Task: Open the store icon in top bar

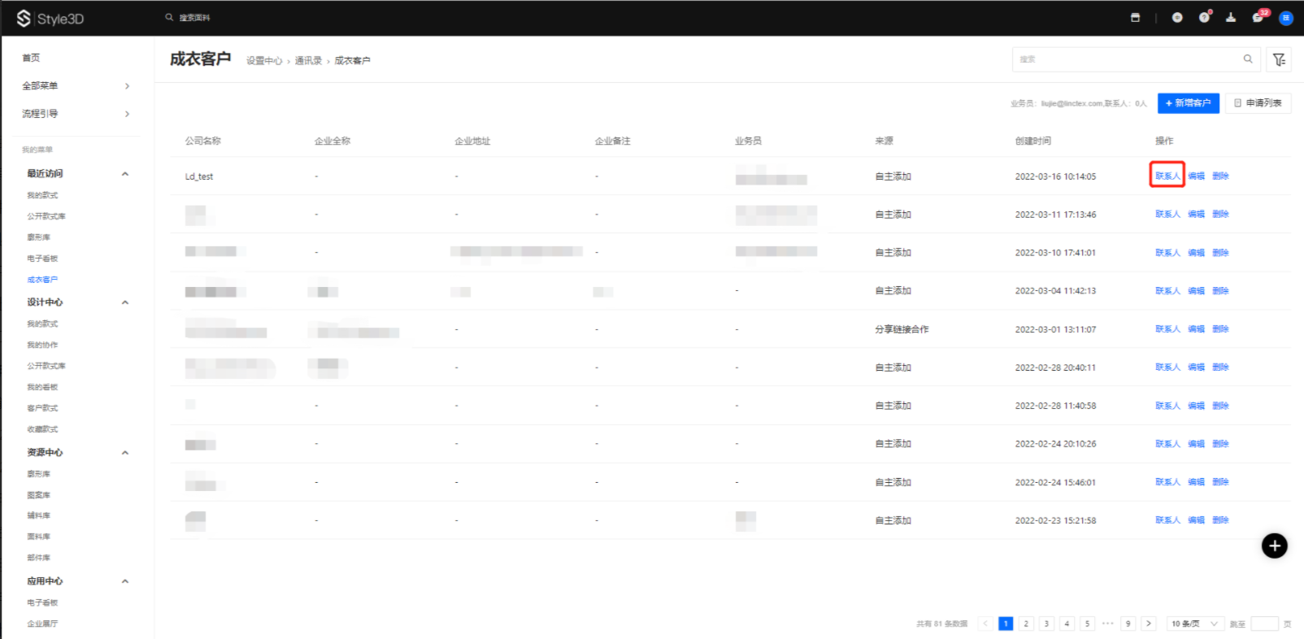Action: click(x=1135, y=17)
